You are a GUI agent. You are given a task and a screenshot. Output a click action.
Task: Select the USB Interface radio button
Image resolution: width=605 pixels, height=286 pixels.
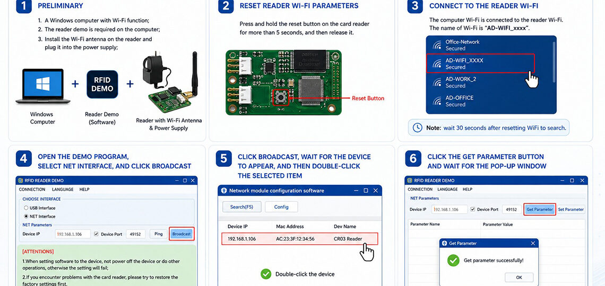click(x=26, y=208)
